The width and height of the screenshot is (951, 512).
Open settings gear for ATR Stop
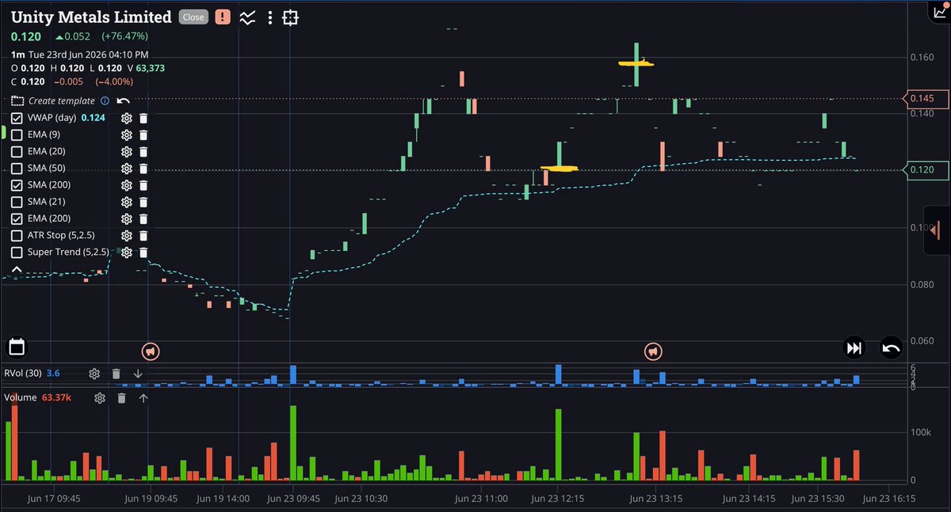pyautogui.click(x=126, y=236)
